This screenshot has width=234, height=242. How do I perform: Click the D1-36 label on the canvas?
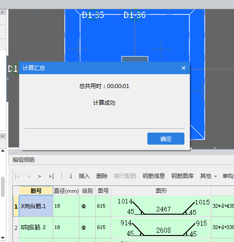pyautogui.click(x=135, y=15)
